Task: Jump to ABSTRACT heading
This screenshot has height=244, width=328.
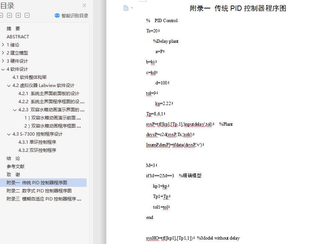Action: pos(18,36)
